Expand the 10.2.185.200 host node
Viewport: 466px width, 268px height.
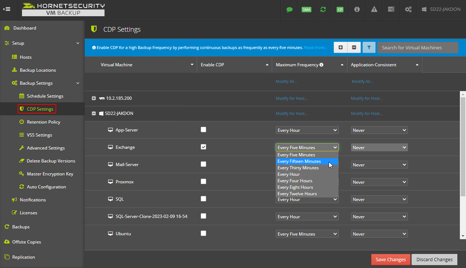click(x=94, y=98)
